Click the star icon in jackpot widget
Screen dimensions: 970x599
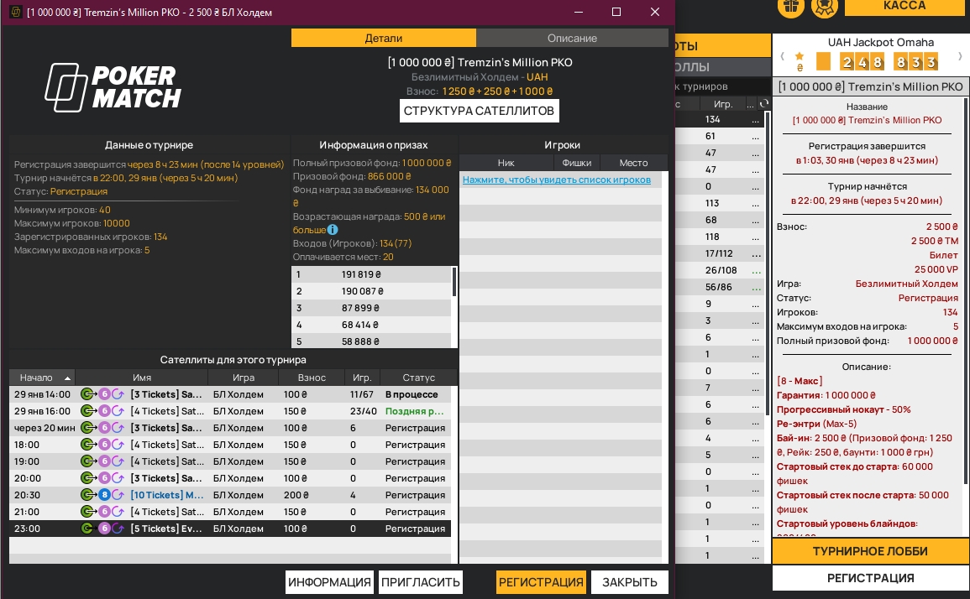[x=800, y=56]
